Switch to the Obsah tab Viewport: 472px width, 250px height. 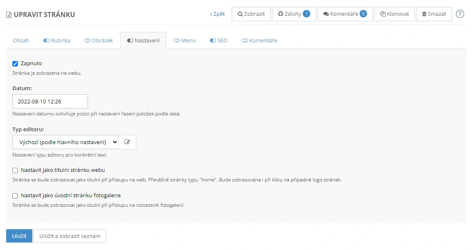(x=21, y=41)
